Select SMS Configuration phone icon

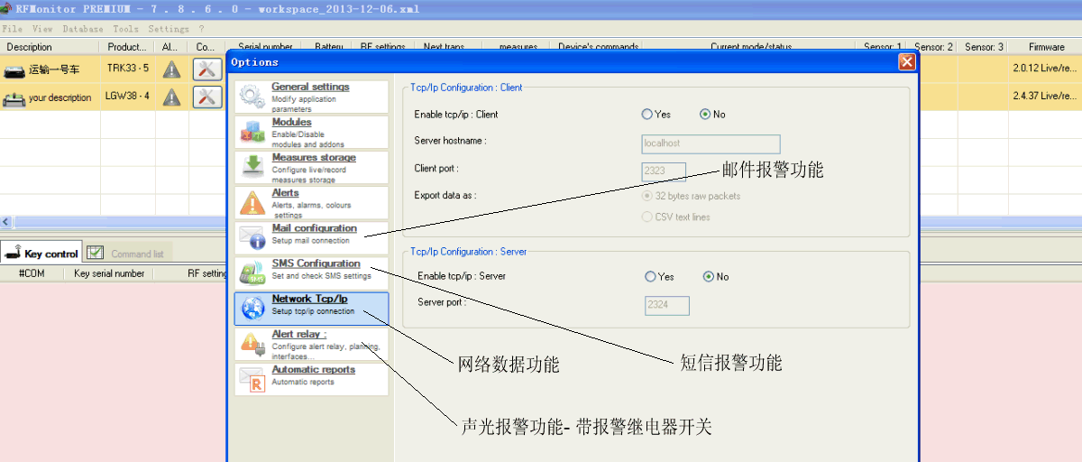pos(251,273)
